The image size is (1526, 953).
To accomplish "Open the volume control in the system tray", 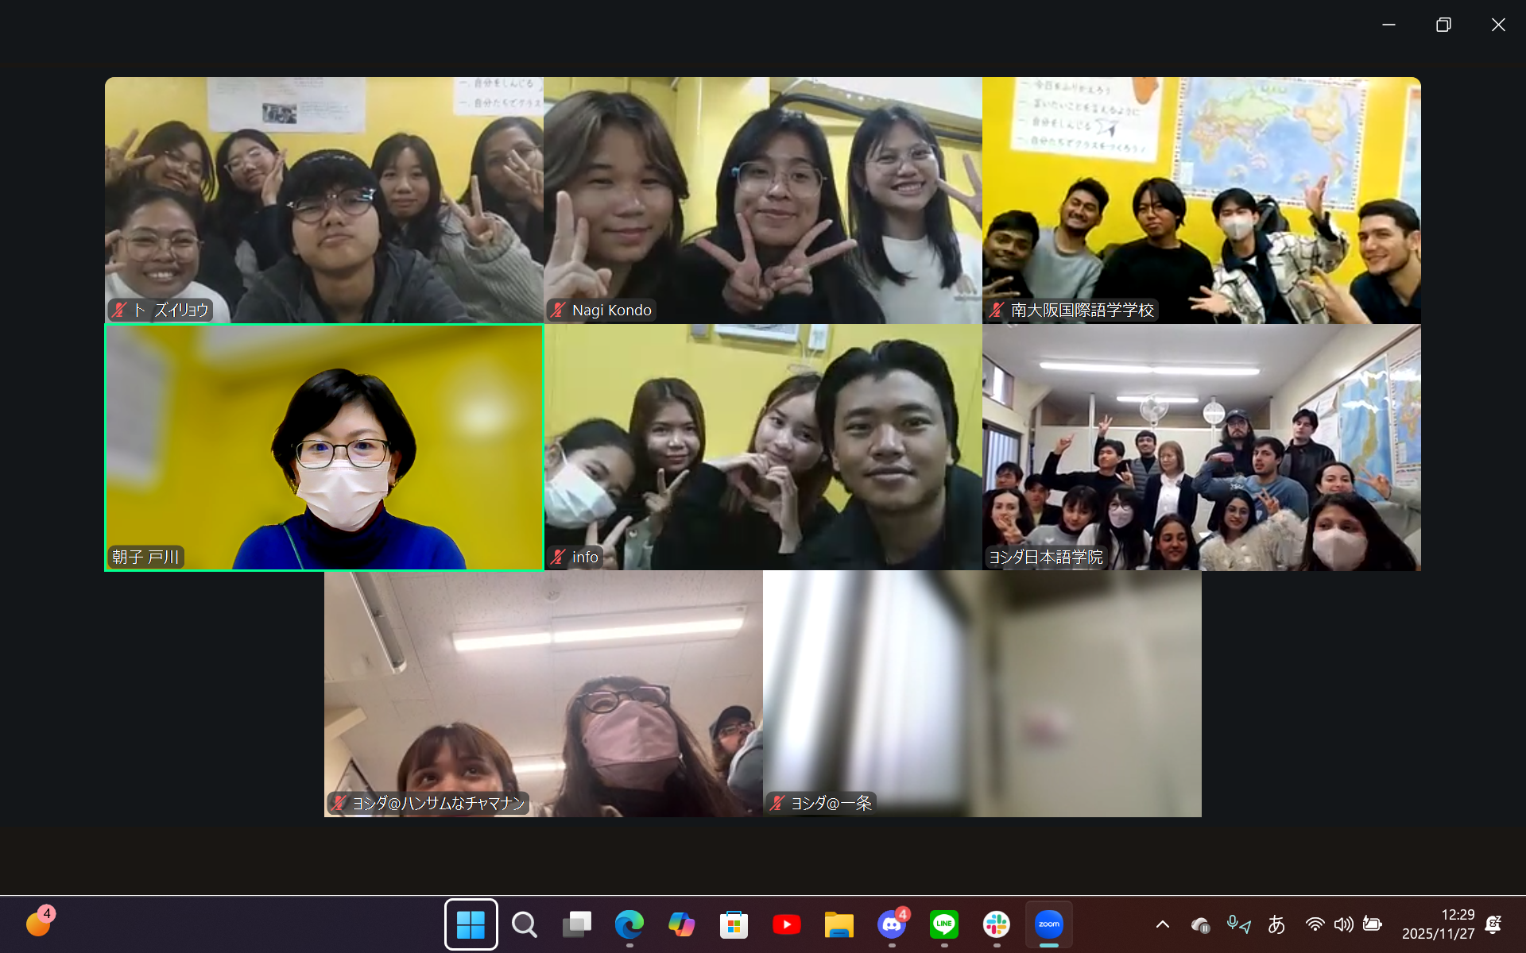I will [1343, 924].
